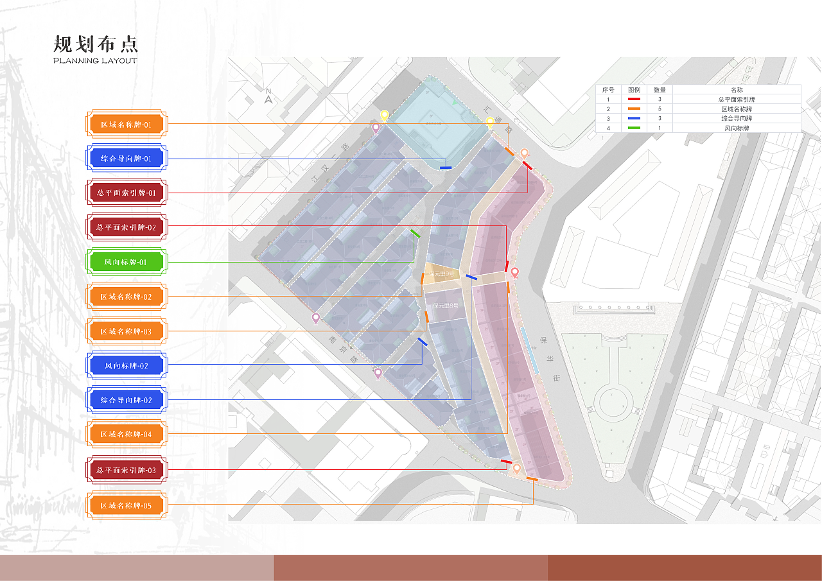Click the 图例 legend header
Image resolution: width=822 pixels, height=581 pixels.
pyautogui.click(x=634, y=90)
